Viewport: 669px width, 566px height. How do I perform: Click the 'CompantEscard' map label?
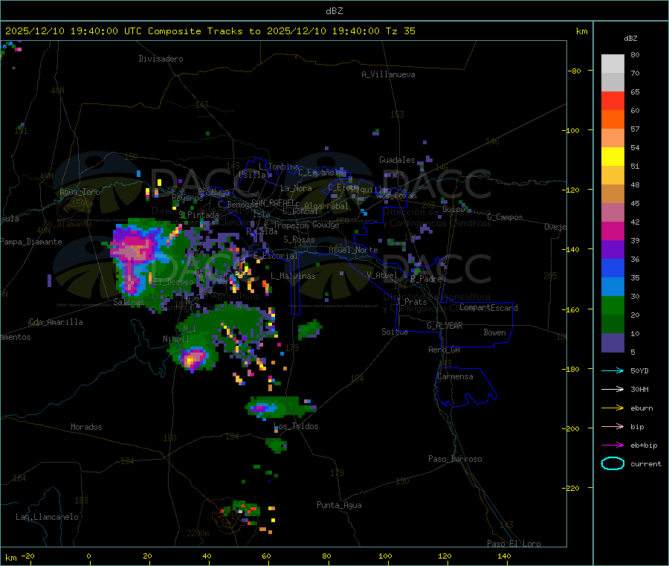(x=488, y=308)
